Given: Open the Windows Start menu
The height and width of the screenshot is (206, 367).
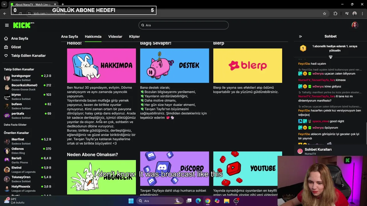Looking at the screenshot, I should (131, 201).
